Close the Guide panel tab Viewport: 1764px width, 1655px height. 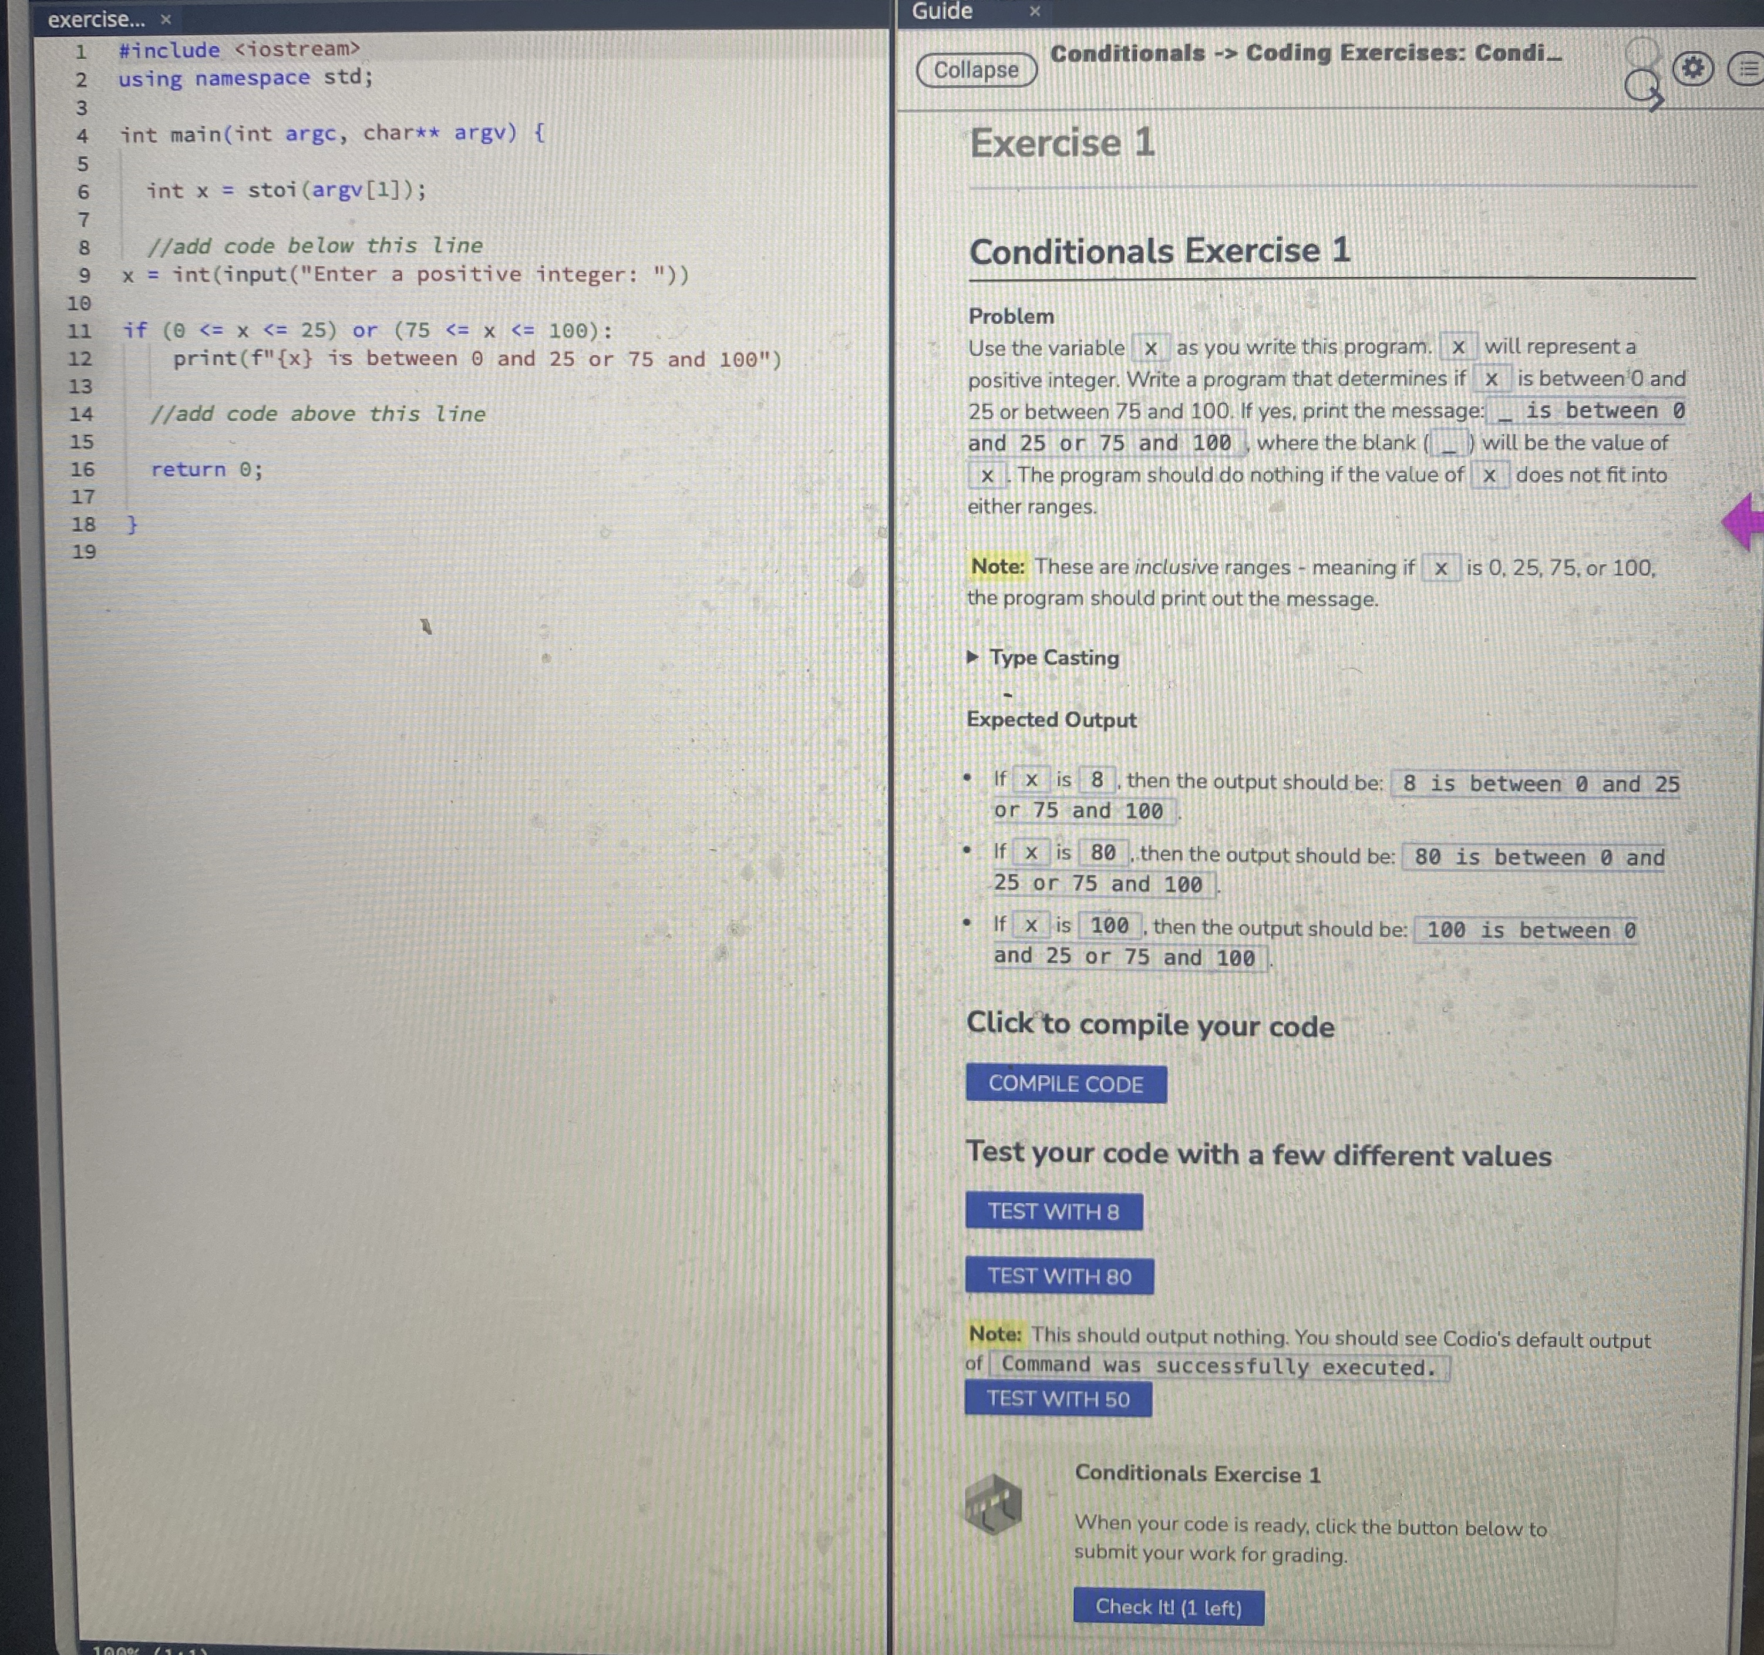1034,12
